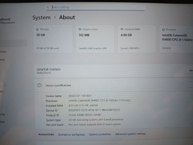Select the FARQ25023Z model text
Screen dimensions: 193x145
(44, 73)
